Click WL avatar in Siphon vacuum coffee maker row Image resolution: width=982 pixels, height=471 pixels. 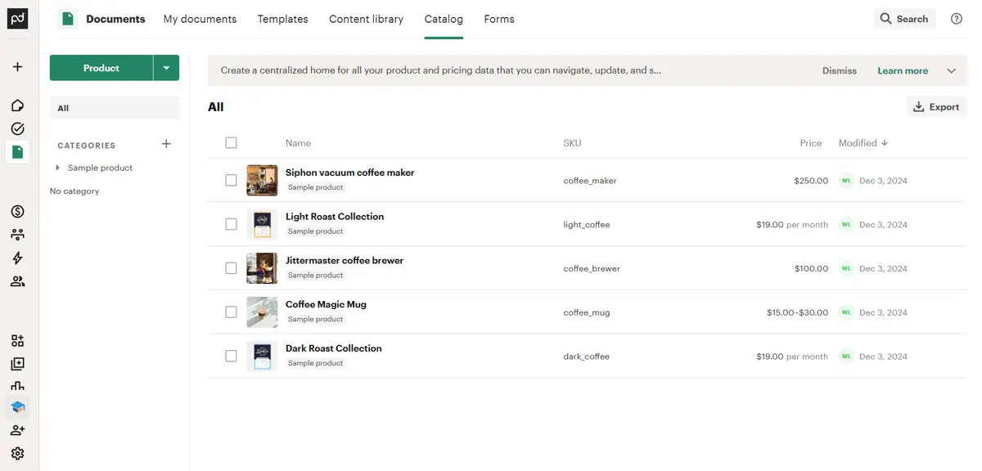(x=846, y=181)
